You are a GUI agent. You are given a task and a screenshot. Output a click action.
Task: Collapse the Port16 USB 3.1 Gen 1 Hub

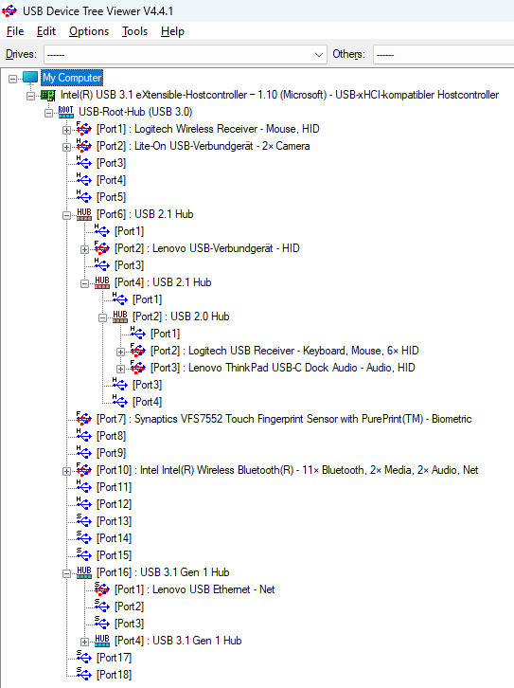pos(66,574)
